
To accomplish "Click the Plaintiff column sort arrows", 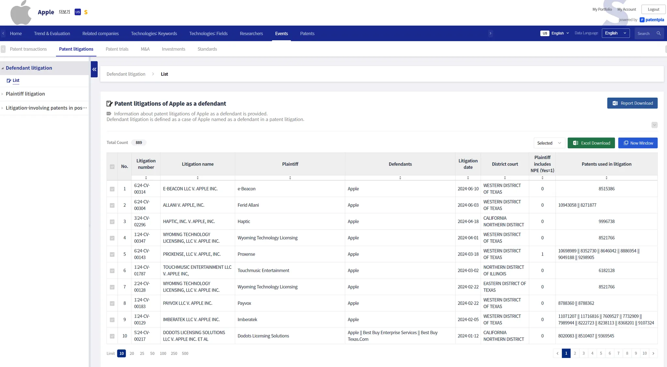I will [x=290, y=178].
